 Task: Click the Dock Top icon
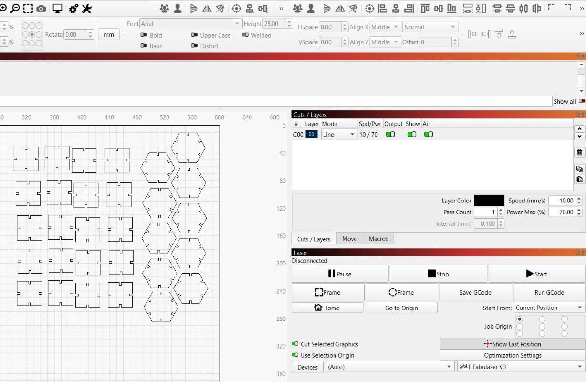[499, 34]
